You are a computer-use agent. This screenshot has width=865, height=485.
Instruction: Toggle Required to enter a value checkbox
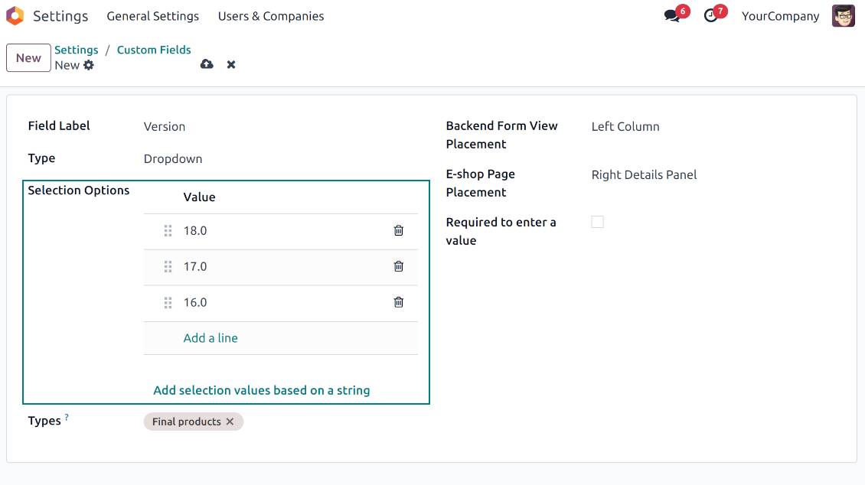(598, 222)
